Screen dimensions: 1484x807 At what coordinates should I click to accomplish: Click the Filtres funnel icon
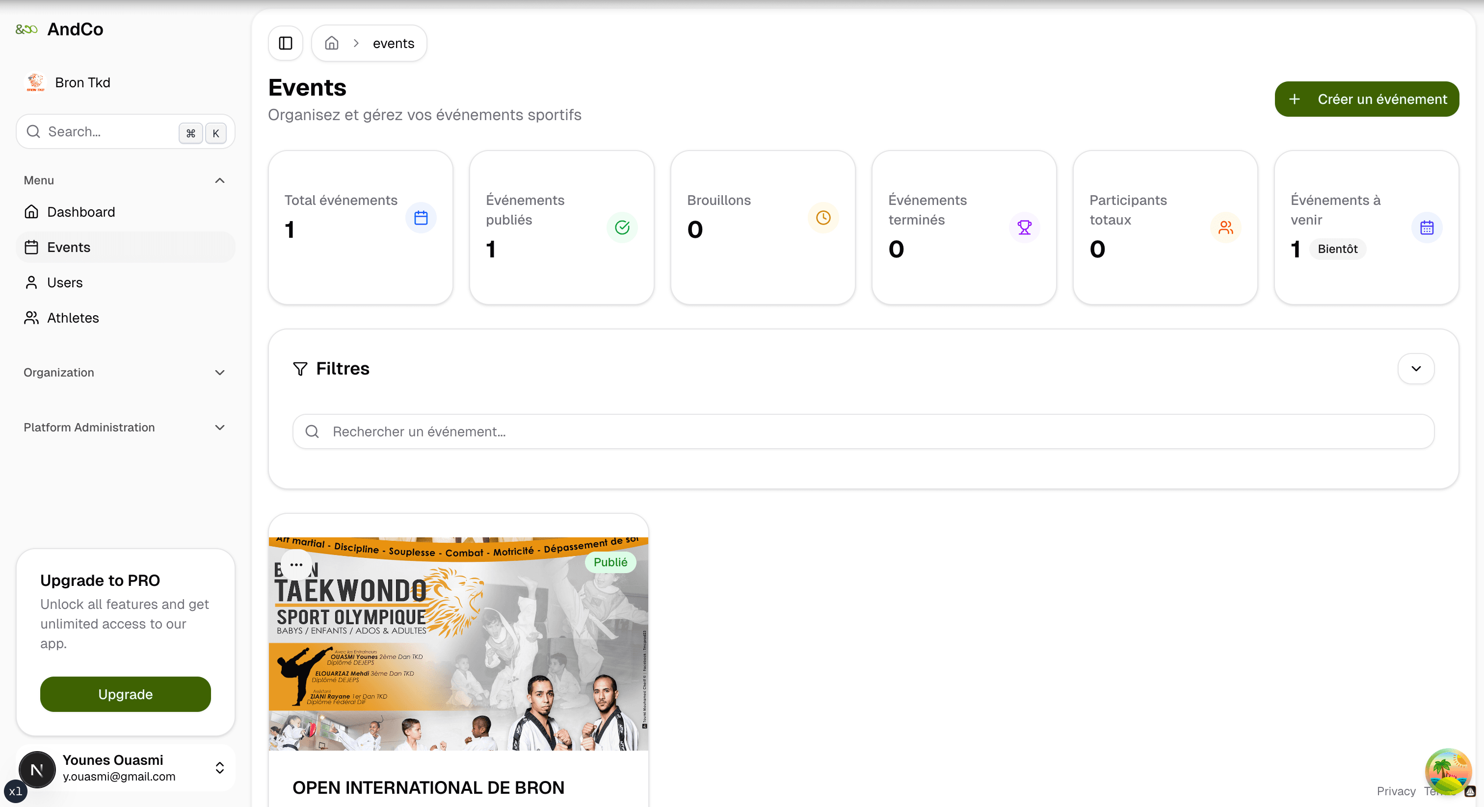pyautogui.click(x=300, y=368)
